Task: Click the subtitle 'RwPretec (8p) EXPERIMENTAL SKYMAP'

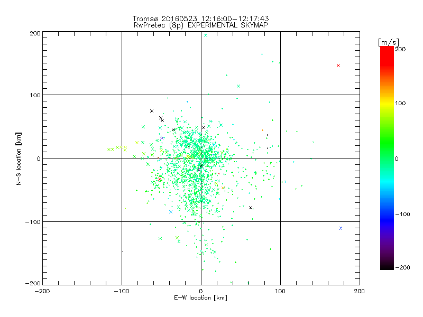Action: [201, 25]
